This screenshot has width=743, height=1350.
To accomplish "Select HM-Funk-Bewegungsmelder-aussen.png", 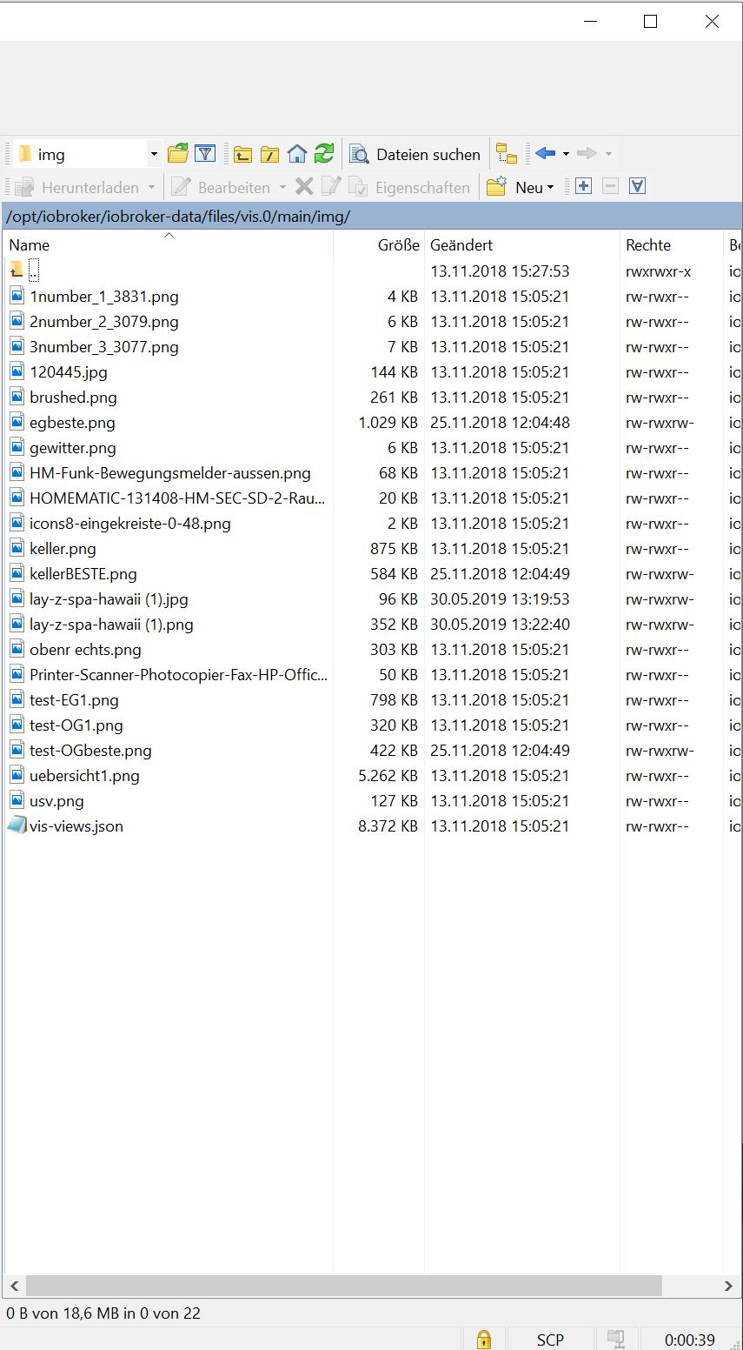I will pos(169,473).
